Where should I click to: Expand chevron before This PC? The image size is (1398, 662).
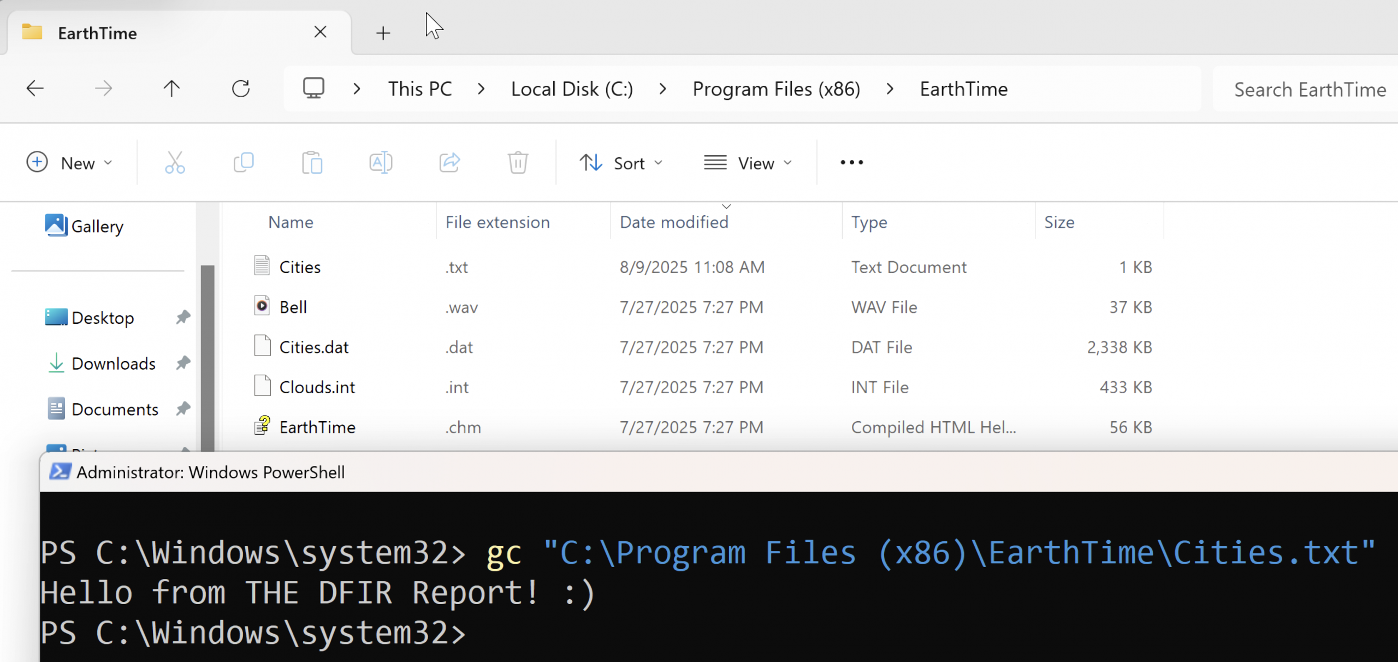pyautogui.click(x=357, y=88)
